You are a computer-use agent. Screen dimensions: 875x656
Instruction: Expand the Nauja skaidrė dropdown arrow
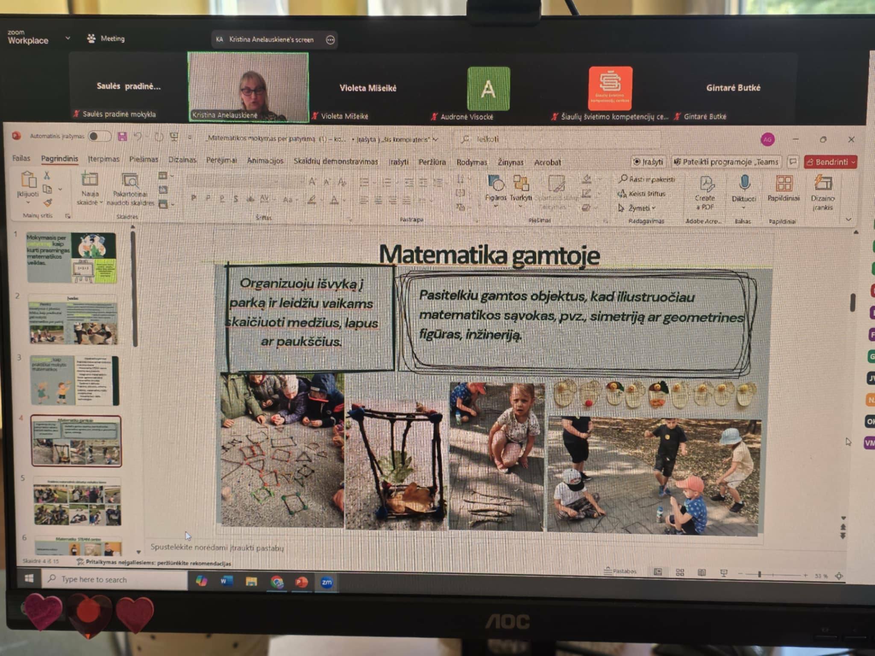101,203
